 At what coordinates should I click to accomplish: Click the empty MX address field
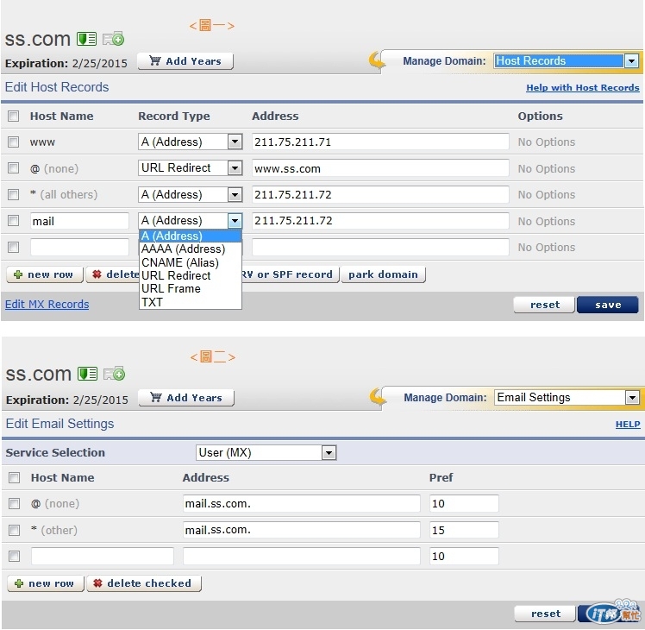(x=302, y=557)
